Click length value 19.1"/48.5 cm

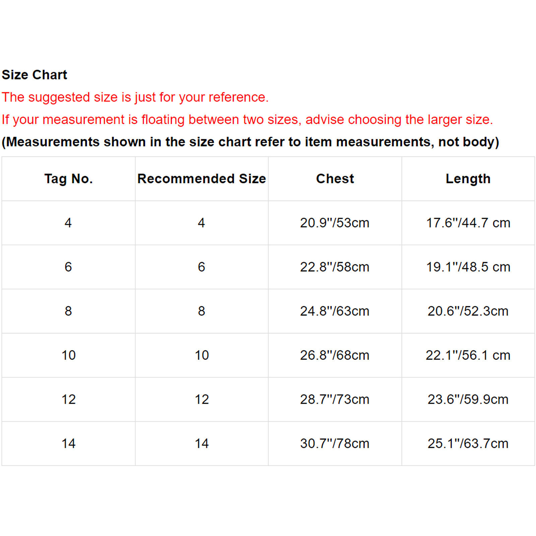[x=468, y=267]
